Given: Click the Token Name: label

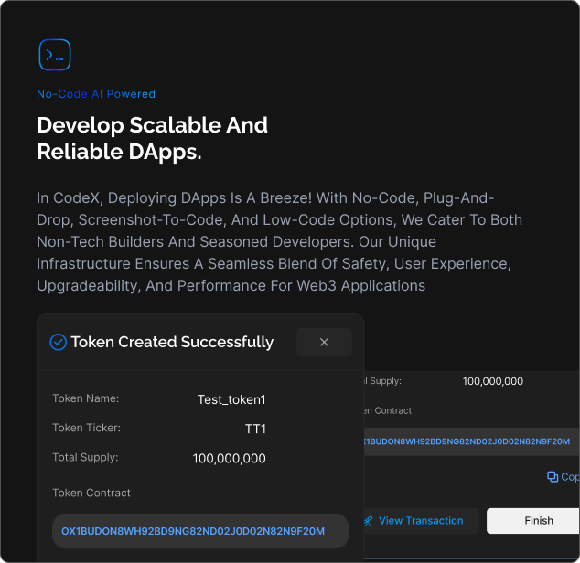Looking at the screenshot, I should coord(85,398).
